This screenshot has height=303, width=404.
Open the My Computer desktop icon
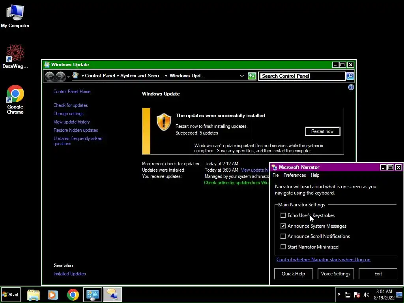point(15,16)
